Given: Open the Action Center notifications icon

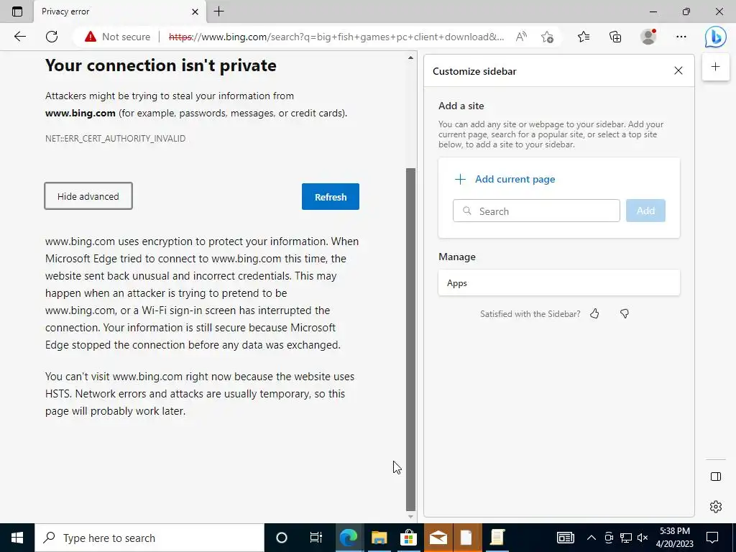Looking at the screenshot, I should pos(712,538).
